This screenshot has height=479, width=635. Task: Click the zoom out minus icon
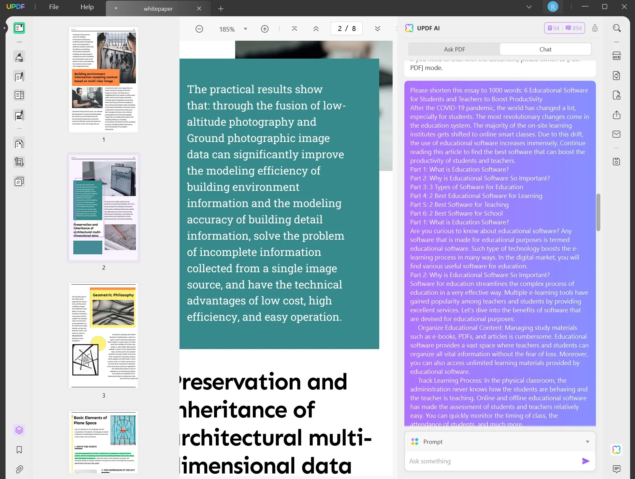pos(199,29)
